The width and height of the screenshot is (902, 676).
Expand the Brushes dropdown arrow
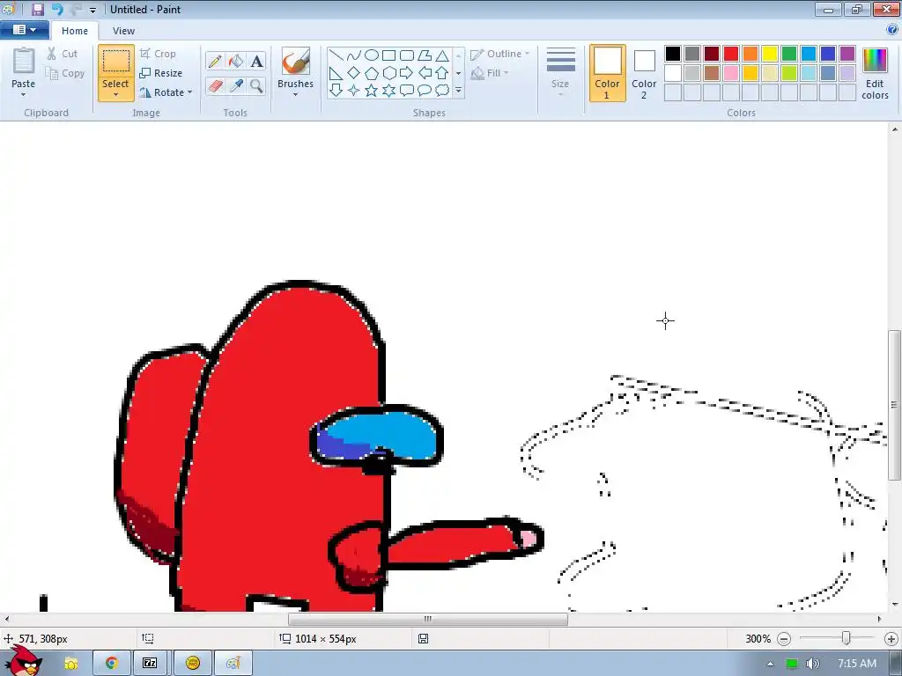pyautogui.click(x=296, y=95)
